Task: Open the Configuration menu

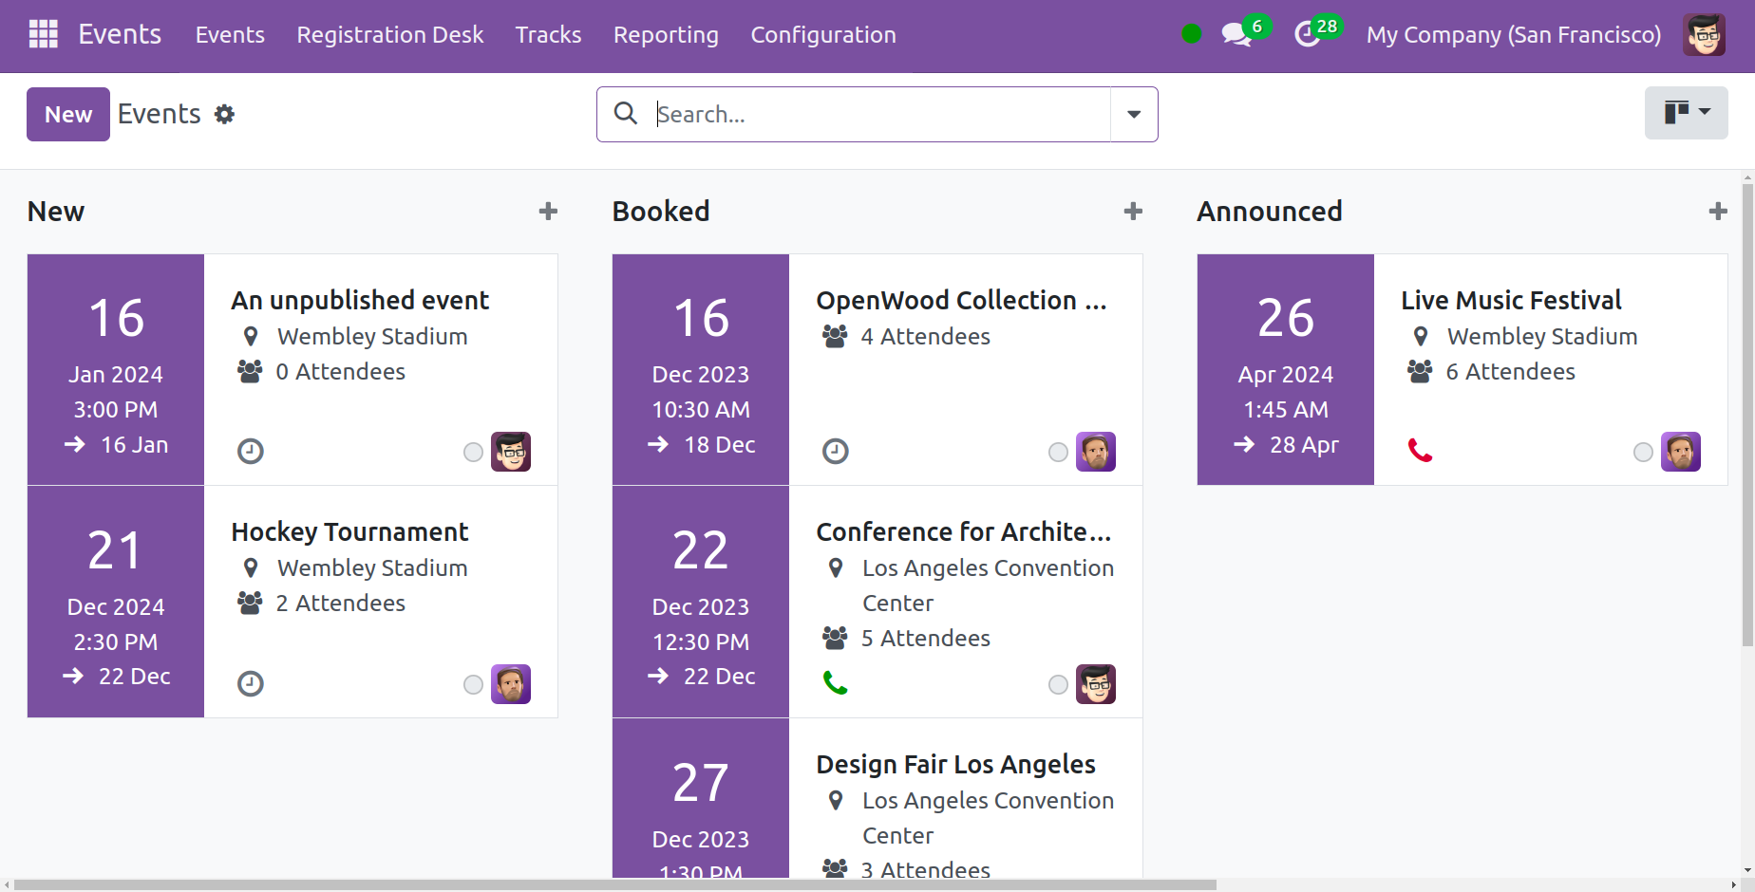Action: coord(823,35)
